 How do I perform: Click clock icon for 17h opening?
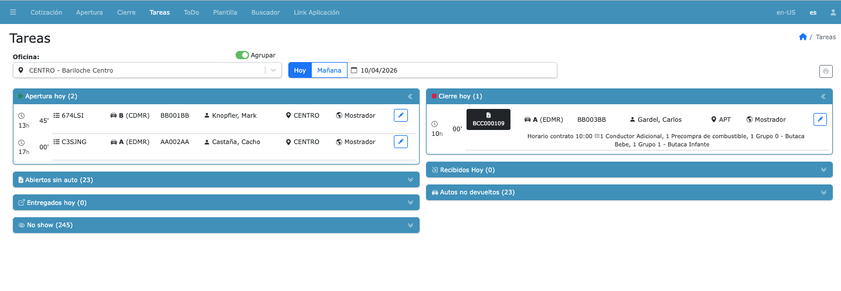click(x=22, y=142)
